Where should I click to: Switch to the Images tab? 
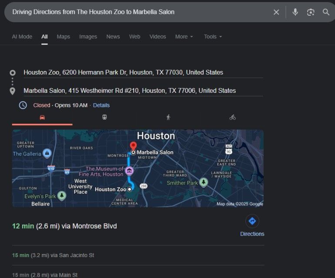tap(88, 37)
